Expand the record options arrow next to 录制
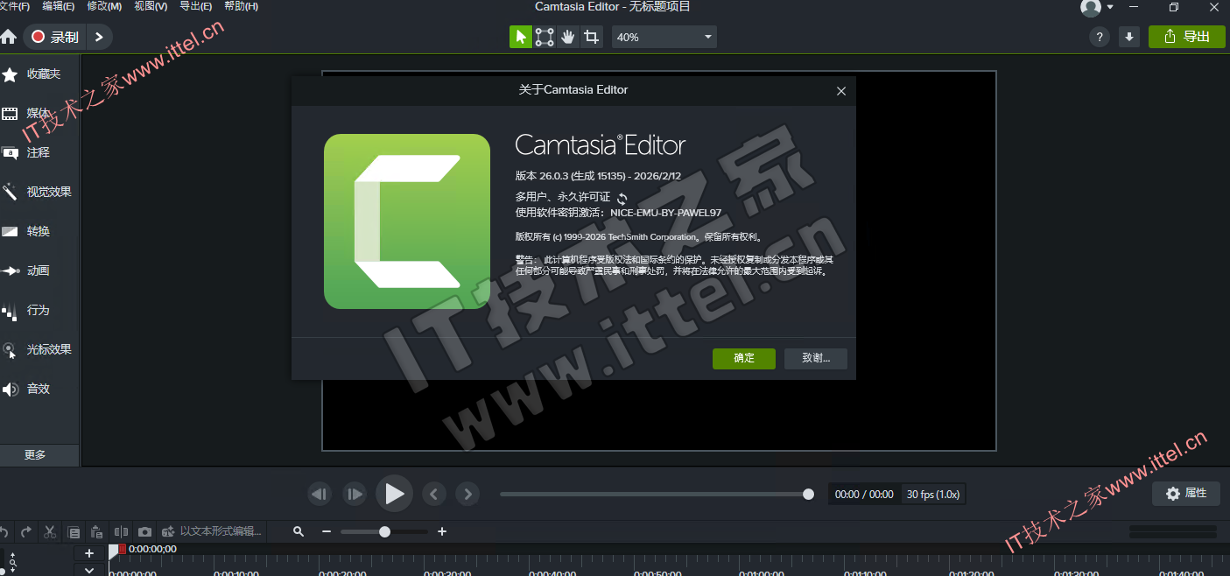 (x=99, y=37)
